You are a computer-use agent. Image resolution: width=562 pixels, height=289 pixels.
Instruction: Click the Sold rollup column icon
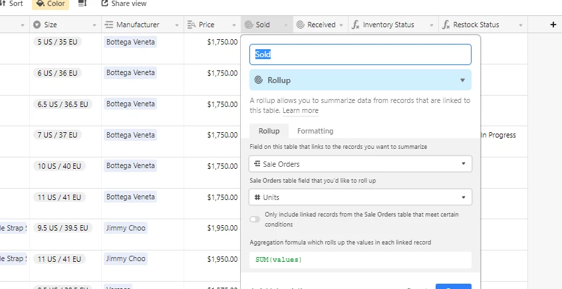pos(249,25)
